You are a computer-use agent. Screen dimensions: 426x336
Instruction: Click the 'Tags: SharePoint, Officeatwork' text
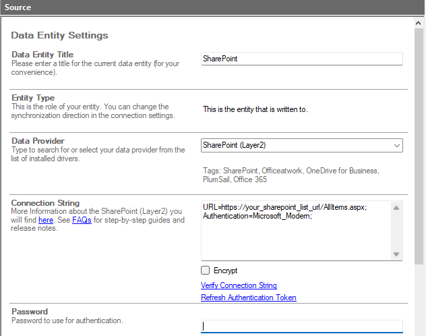[x=291, y=175]
